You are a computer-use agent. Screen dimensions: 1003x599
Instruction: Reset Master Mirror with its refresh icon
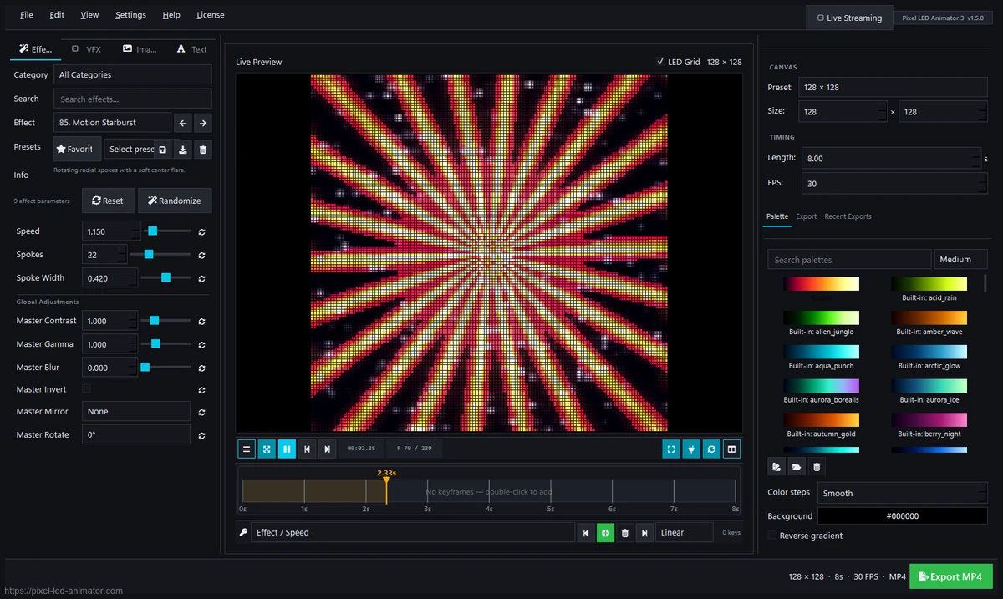coord(202,412)
